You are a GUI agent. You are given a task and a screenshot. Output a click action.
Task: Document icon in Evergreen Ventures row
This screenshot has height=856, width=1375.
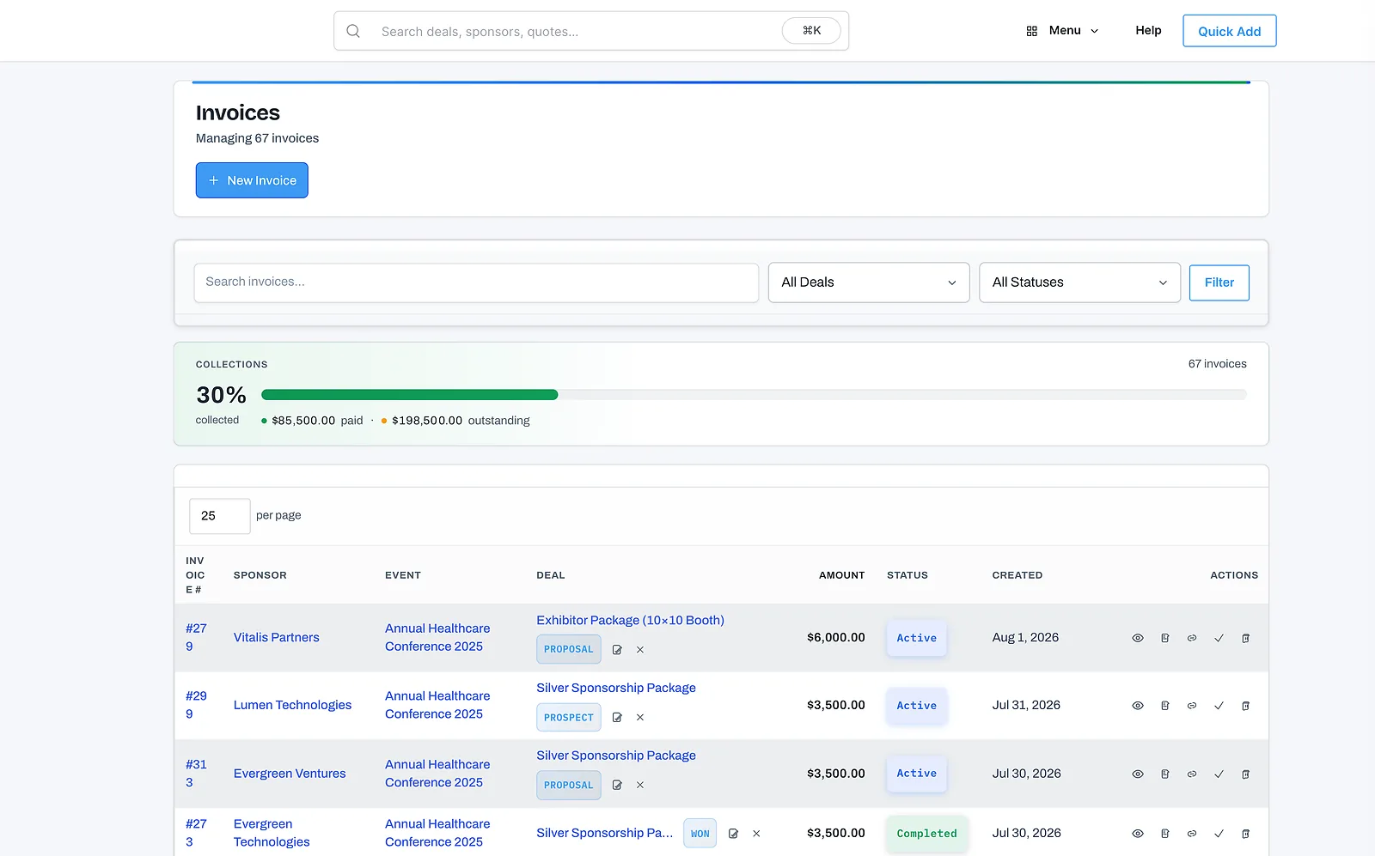[1165, 774]
